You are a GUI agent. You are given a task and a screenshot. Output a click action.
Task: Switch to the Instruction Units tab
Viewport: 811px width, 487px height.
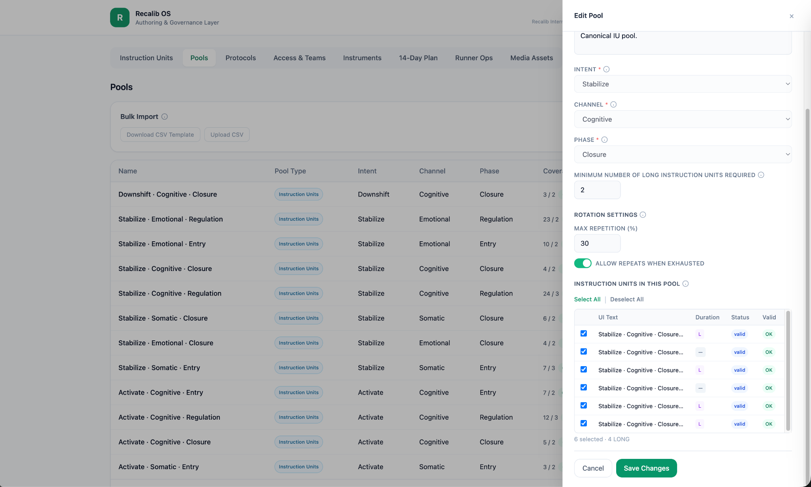point(146,58)
